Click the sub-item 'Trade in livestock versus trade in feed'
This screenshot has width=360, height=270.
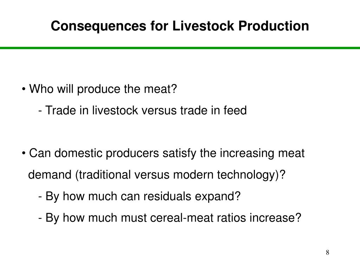(143, 110)
